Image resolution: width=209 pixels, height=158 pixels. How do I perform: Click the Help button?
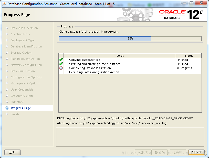(x=13, y=152)
